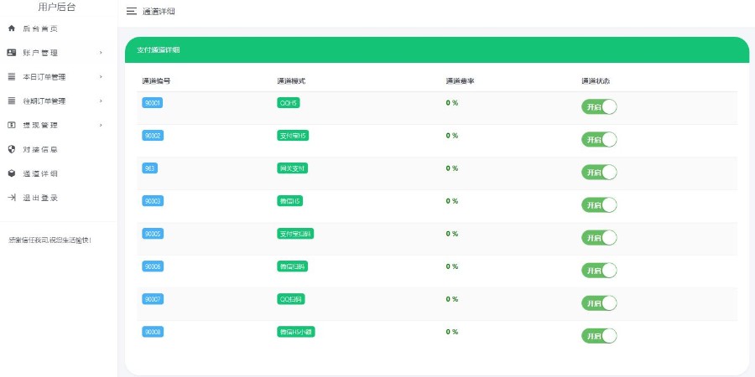Click the list icon for 往期订单管理
This screenshot has width=755, height=377.
pos(12,101)
